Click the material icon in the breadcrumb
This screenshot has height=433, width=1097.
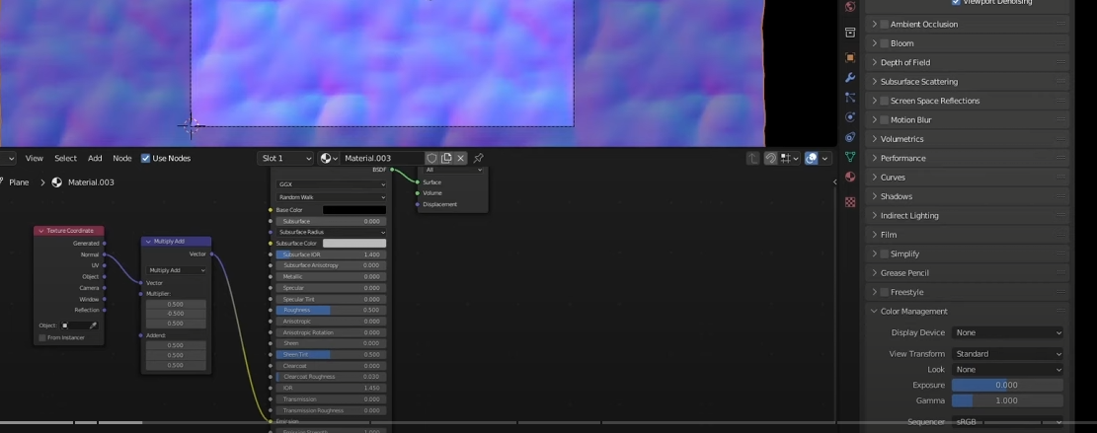pos(57,182)
